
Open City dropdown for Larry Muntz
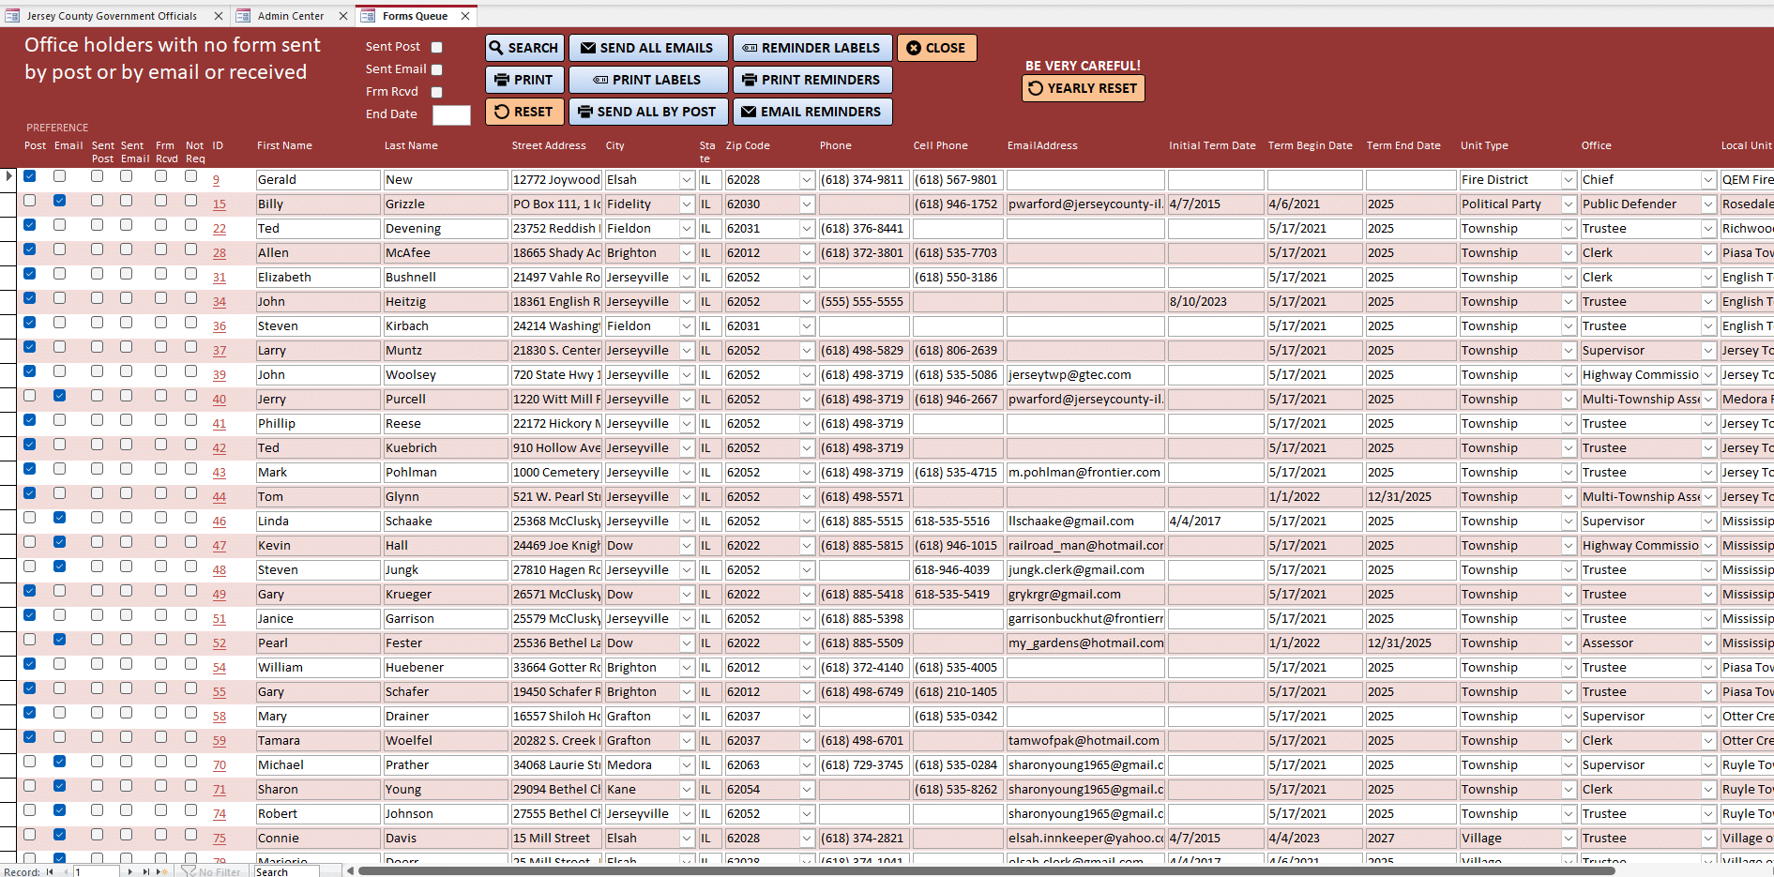pos(687,351)
